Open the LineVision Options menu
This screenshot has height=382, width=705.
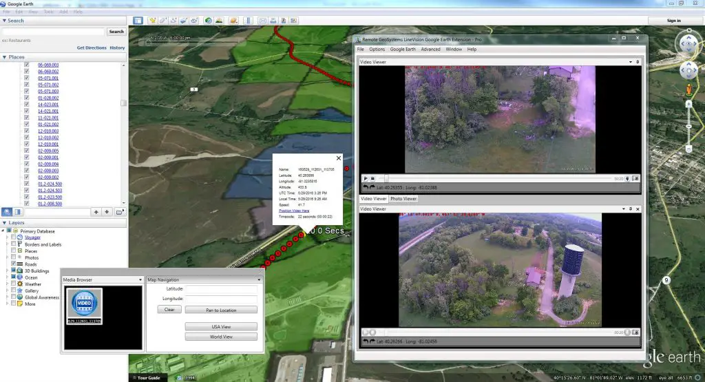[x=377, y=50]
